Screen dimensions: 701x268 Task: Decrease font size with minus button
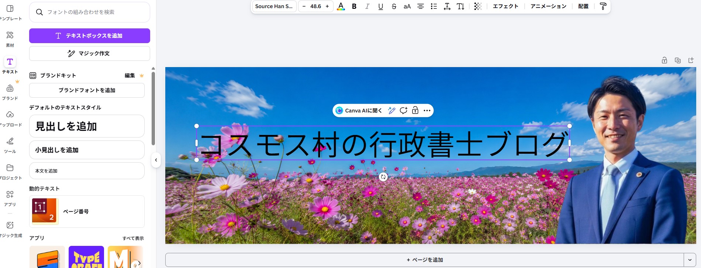coord(304,6)
